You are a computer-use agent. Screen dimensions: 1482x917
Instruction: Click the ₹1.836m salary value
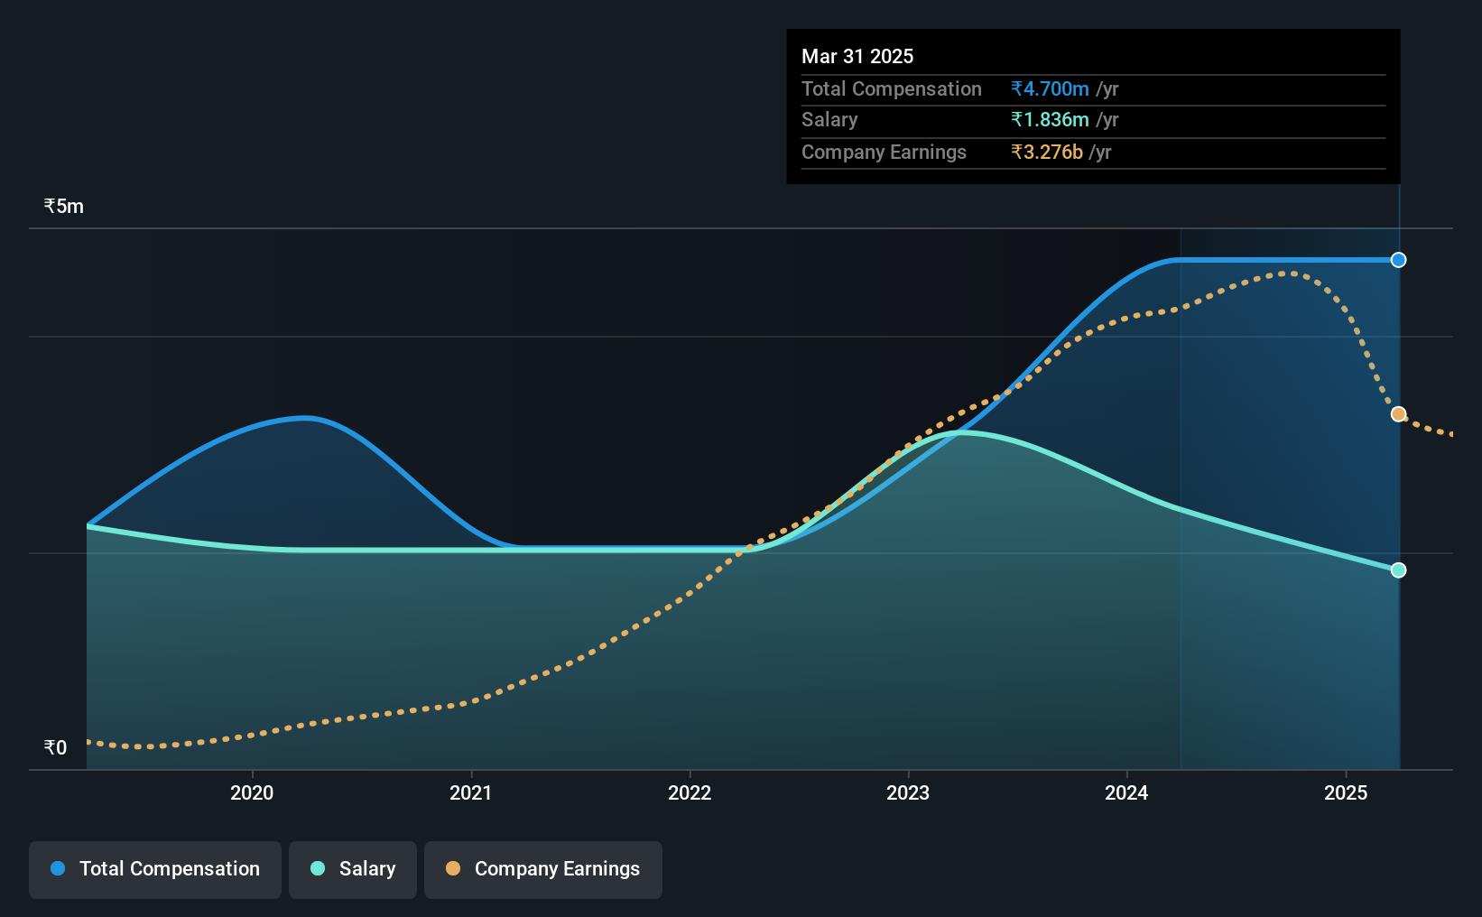point(1050,120)
